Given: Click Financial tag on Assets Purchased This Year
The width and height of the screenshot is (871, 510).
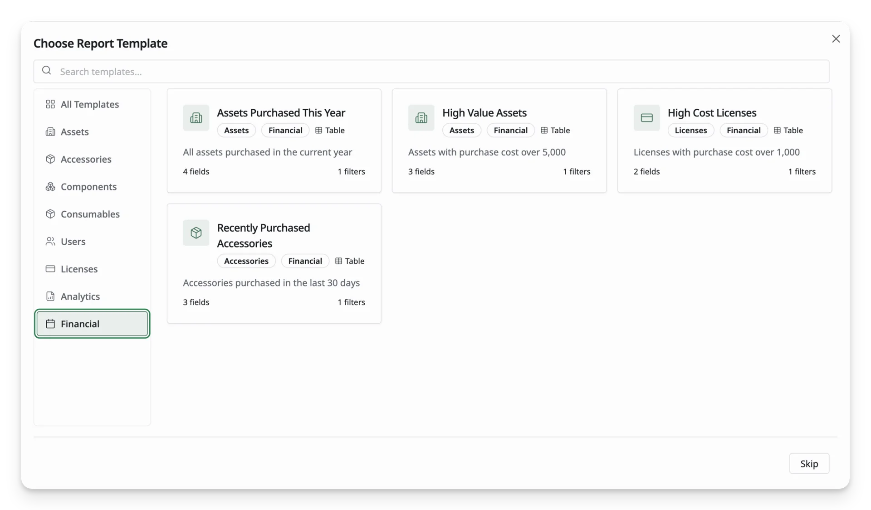Looking at the screenshot, I should click(285, 130).
